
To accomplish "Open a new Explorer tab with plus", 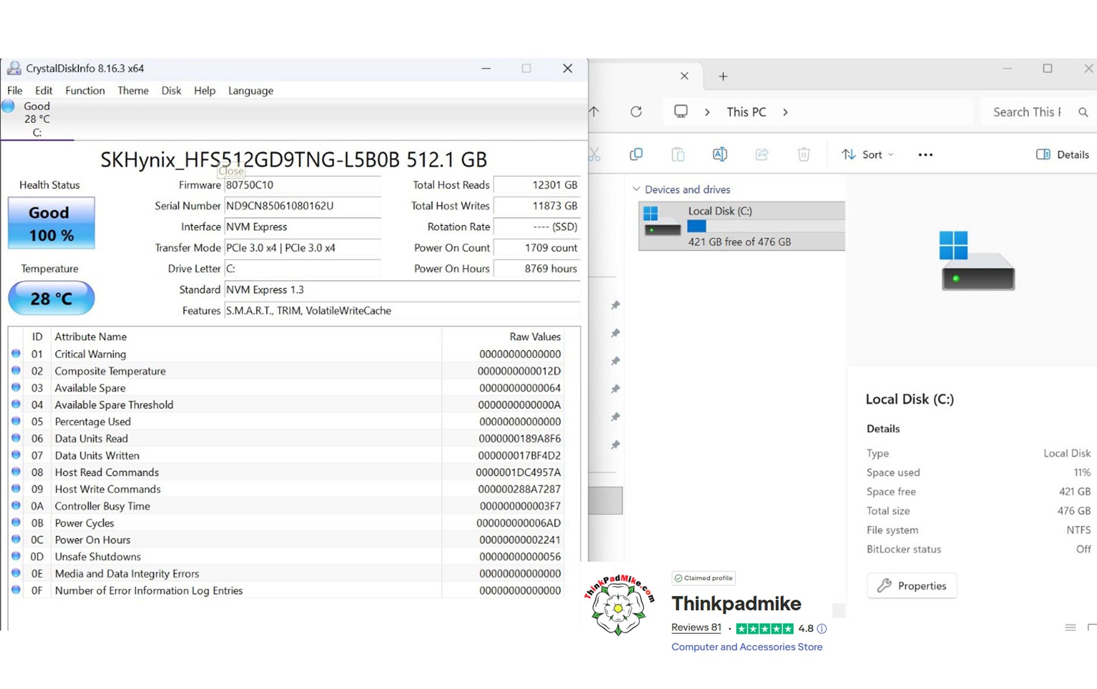I will tap(723, 77).
